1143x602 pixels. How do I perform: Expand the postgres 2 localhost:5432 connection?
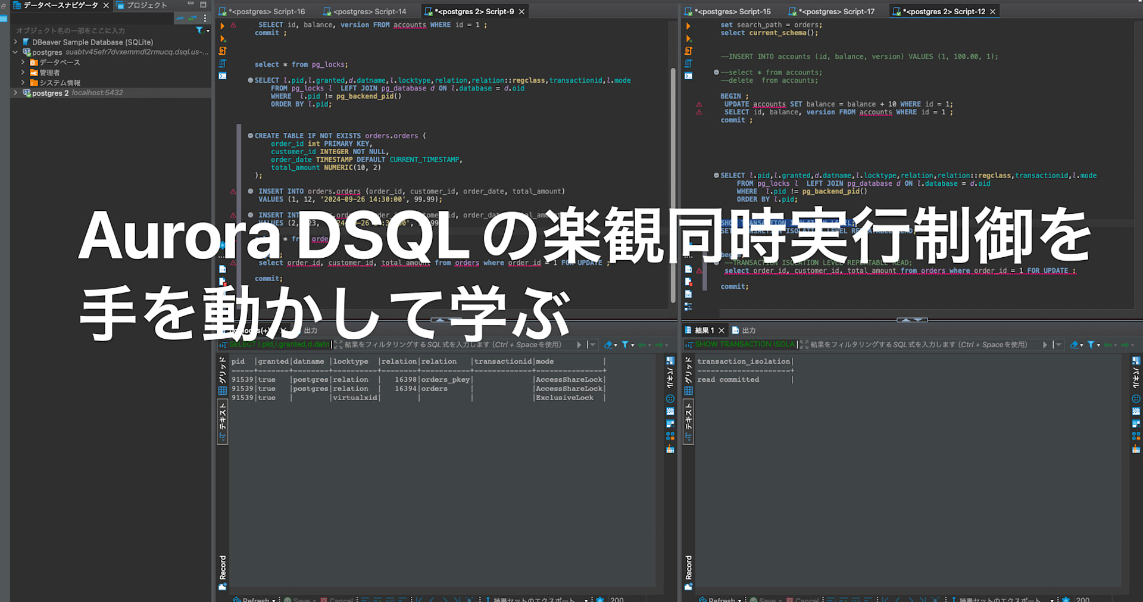[x=15, y=93]
